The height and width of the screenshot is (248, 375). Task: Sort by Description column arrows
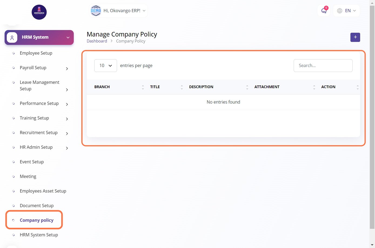pos(247,87)
